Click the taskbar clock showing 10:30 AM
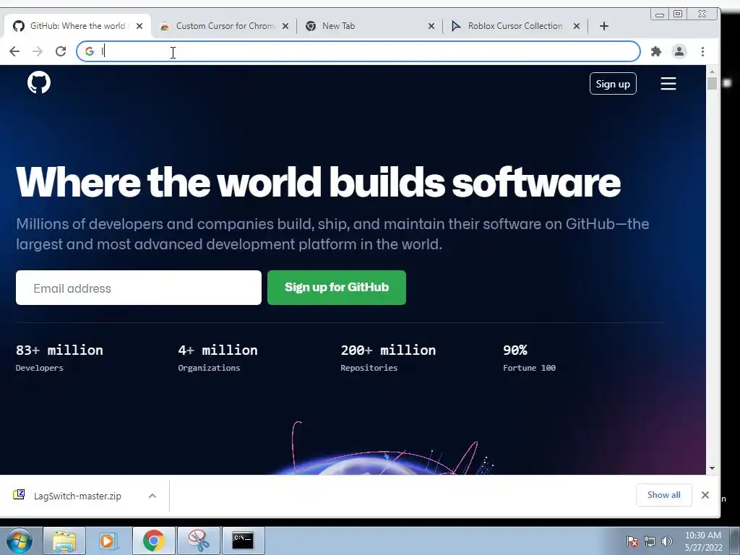This screenshot has height=555, width=740. pyautogui.click(x=703, y=541)
